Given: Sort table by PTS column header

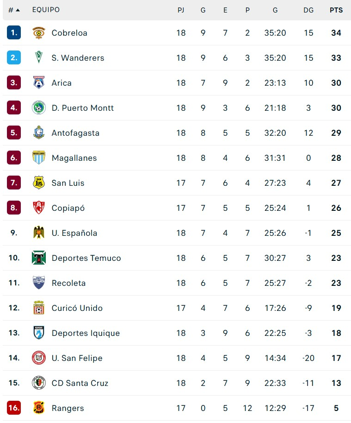Looking at the screenshot, I should pos(336,10).
